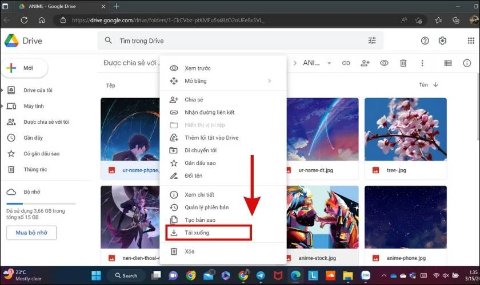Image resolution: width=480 pixels, height=285 pixels.
Task: Click the taskbar Search box
Action: (x=126, y=275)
